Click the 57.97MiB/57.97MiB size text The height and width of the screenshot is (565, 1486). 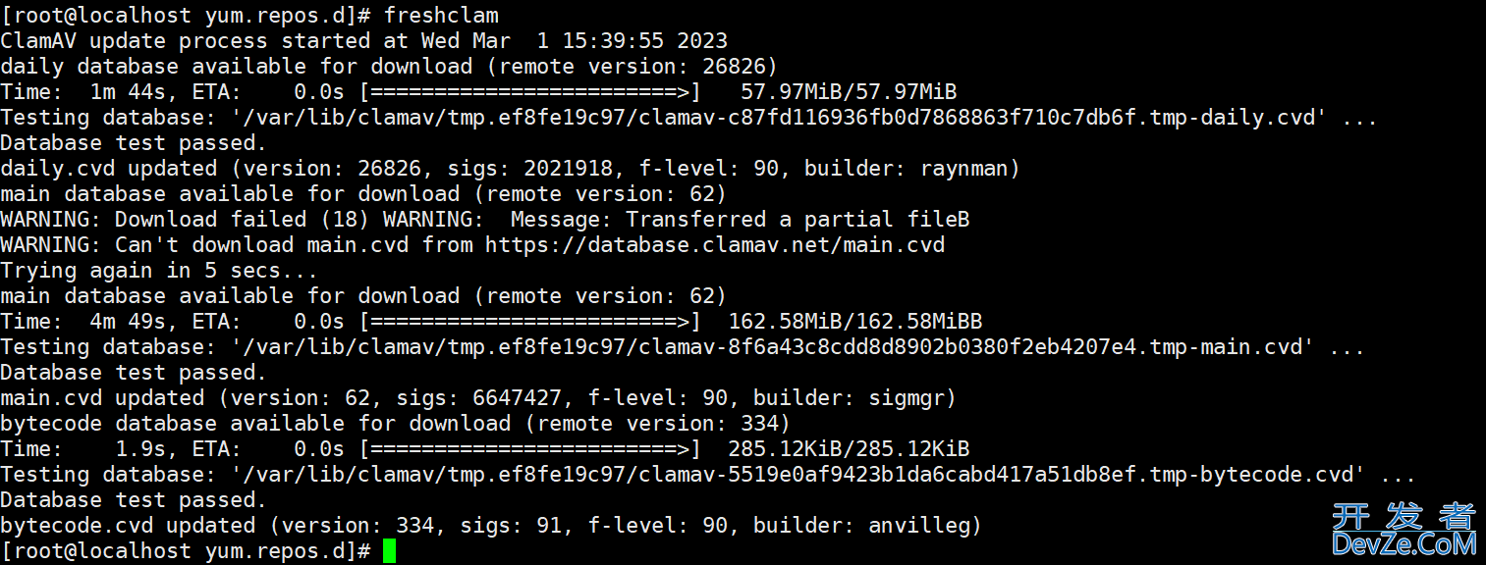[x=848, y=92]
